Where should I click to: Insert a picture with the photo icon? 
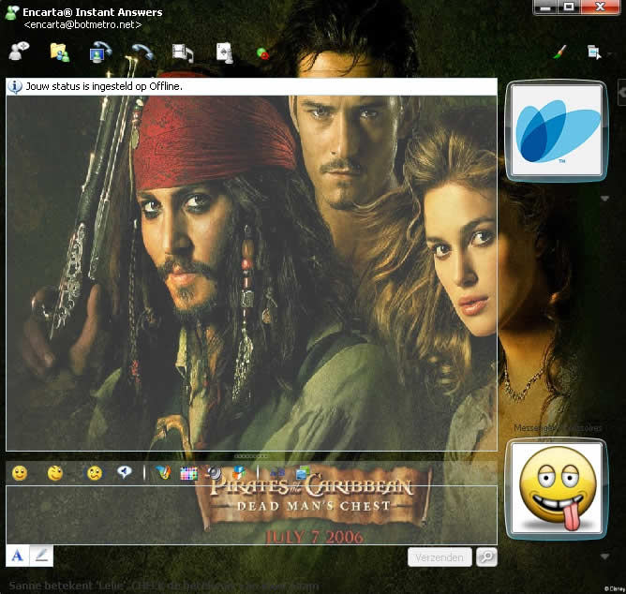(x=304, y=472)
